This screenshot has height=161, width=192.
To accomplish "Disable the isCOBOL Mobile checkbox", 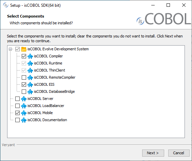I will coord(17,113).
